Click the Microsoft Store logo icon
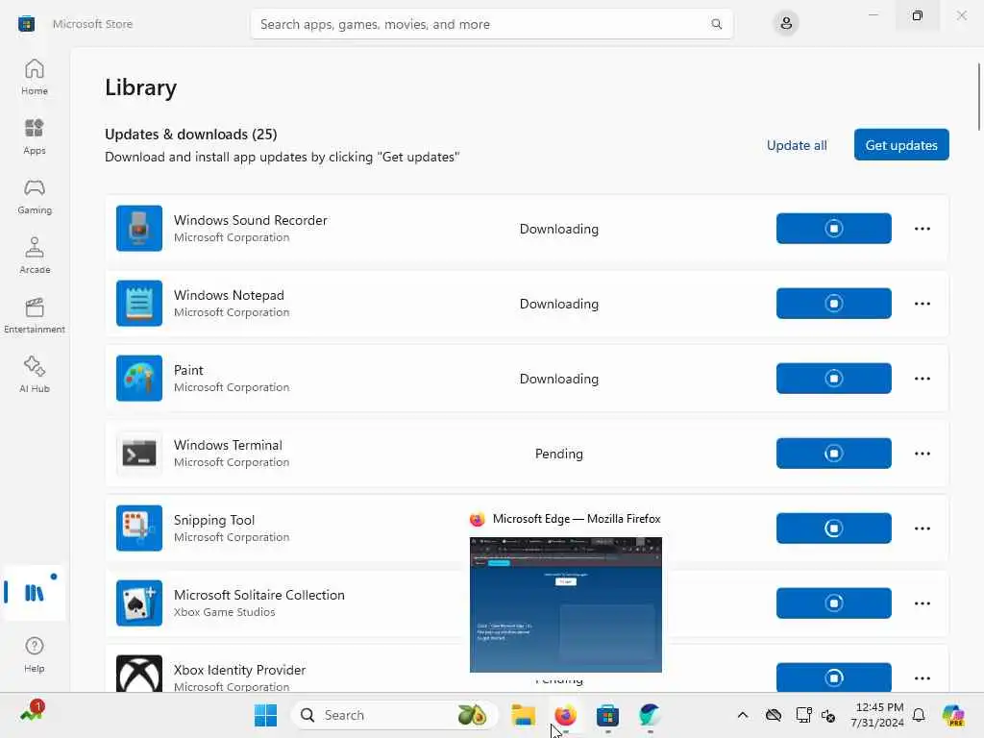 point(26,24)
